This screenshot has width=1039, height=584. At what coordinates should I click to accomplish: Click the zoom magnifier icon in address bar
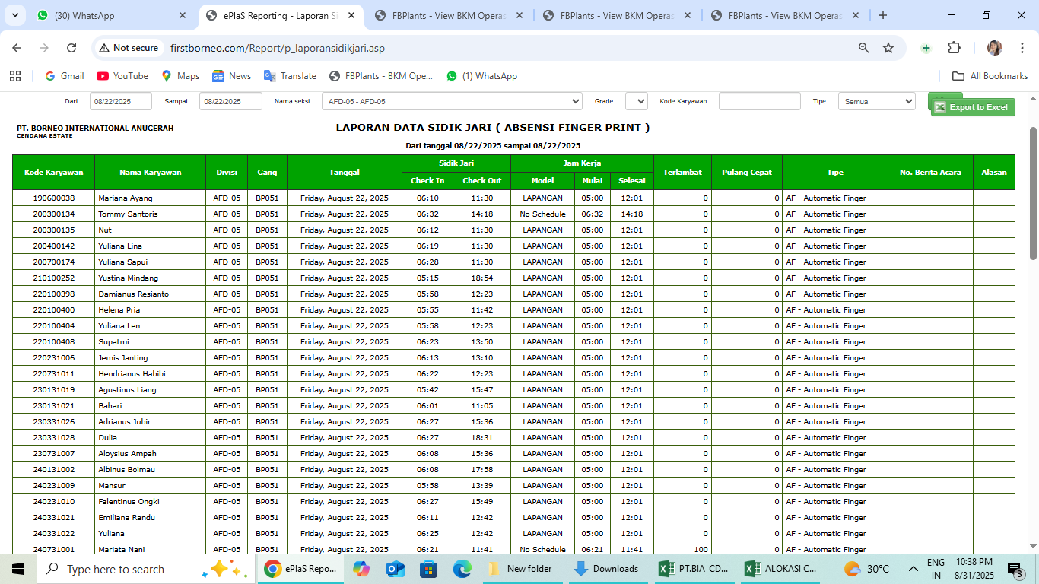click(x=864, y=48)
